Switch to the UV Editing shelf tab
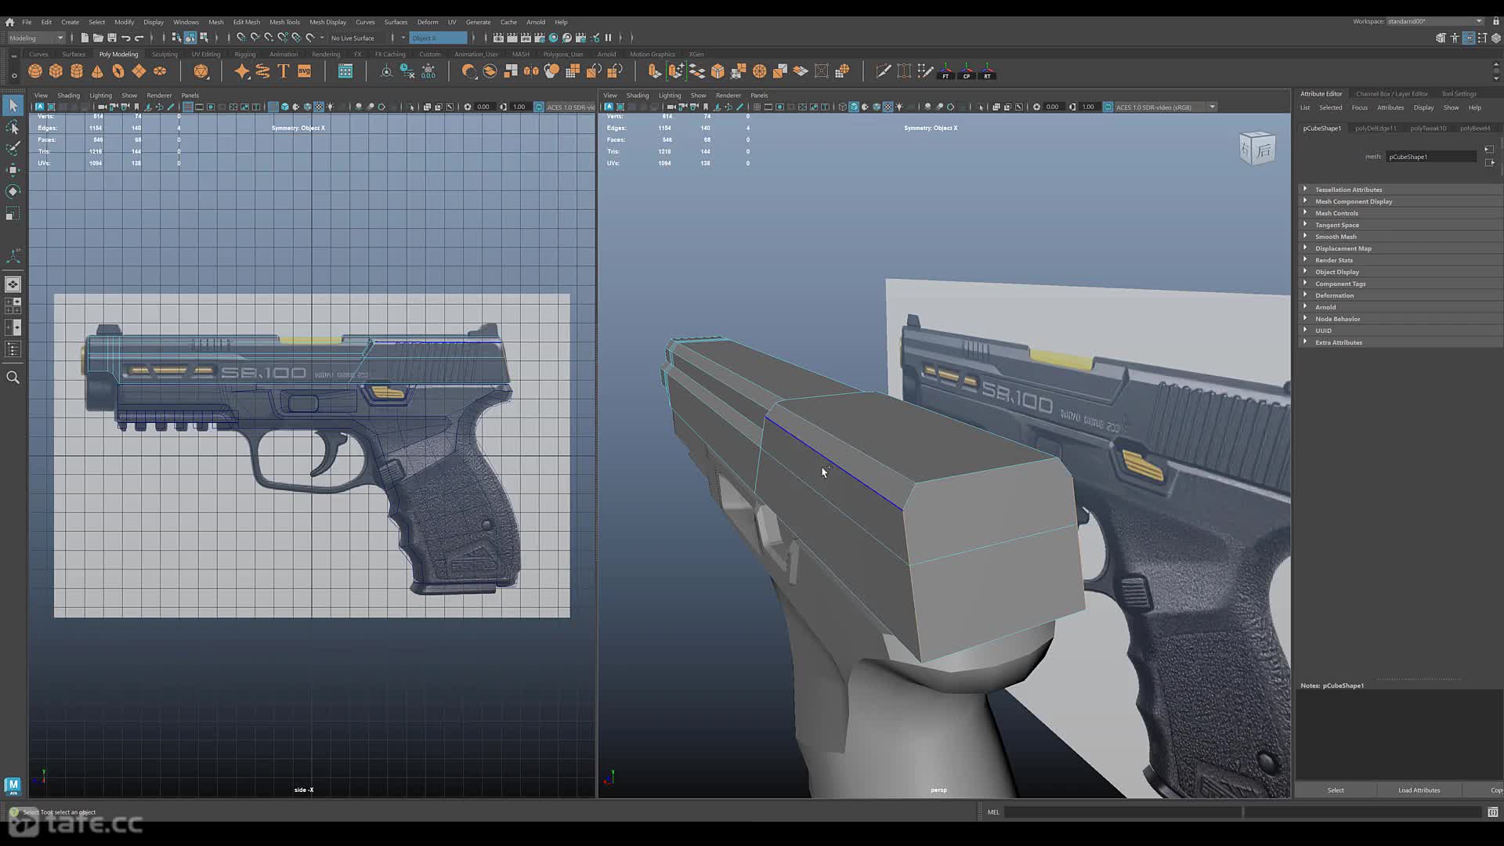The height and width of the screenshot is (846, 1504). point(206,54)
